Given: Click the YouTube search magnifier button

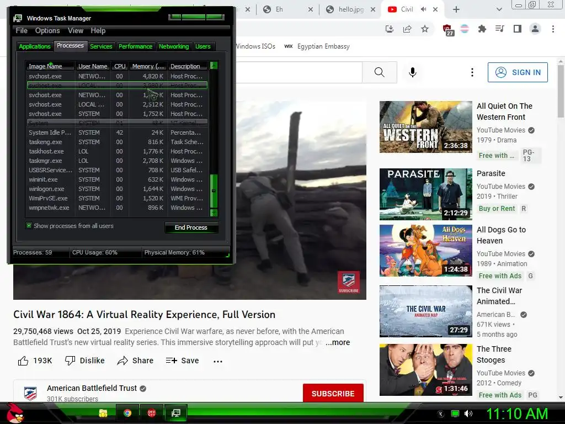Looking at the screenshot, I should click(380, 72).
